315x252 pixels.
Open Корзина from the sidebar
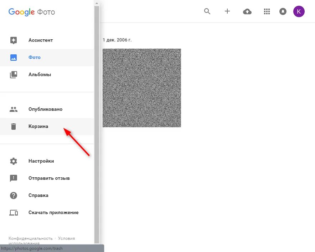point(47,127)
